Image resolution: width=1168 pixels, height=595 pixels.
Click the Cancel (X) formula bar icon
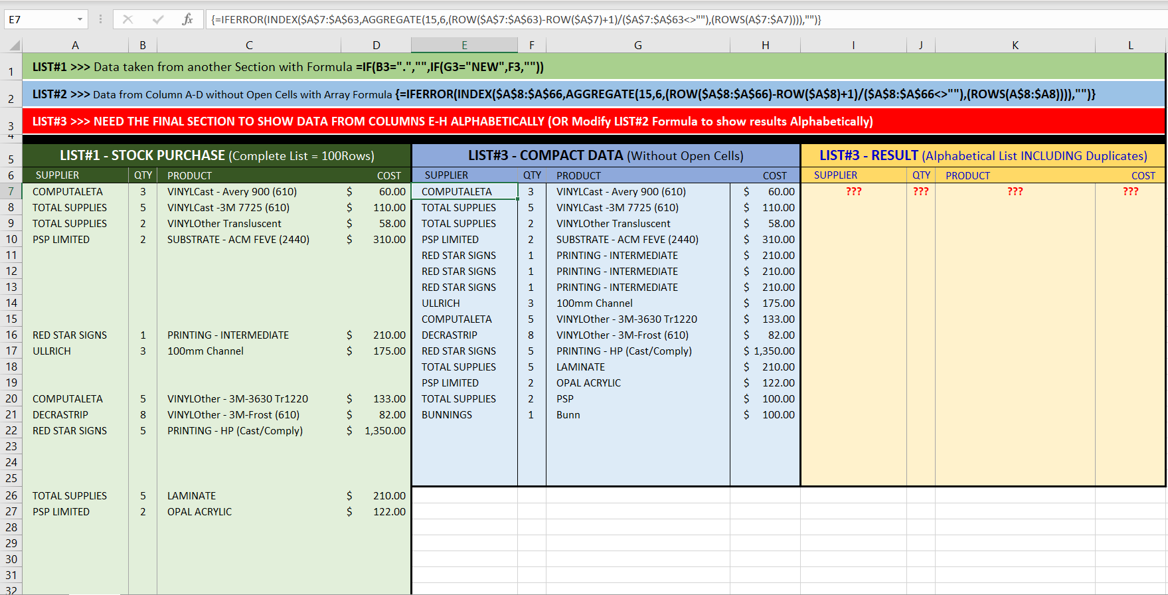[127, 19]
